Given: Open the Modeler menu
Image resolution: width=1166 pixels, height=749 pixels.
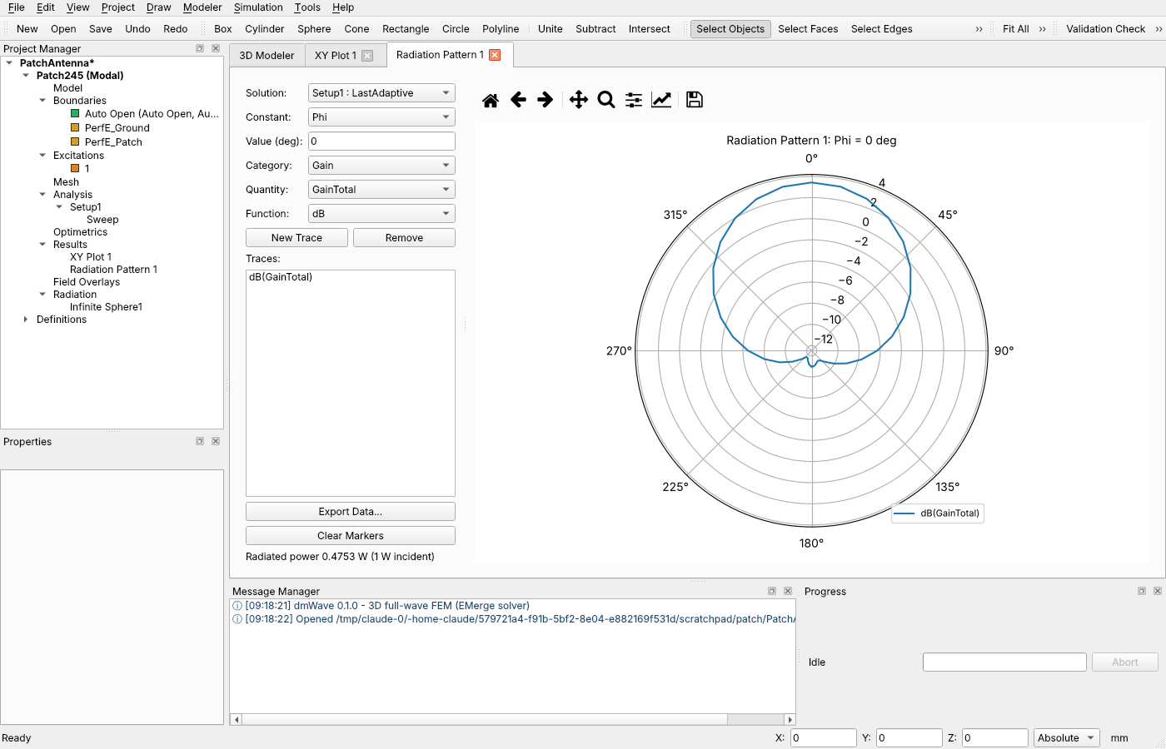Looking at the screenshot, I should [x=202, y=7].
